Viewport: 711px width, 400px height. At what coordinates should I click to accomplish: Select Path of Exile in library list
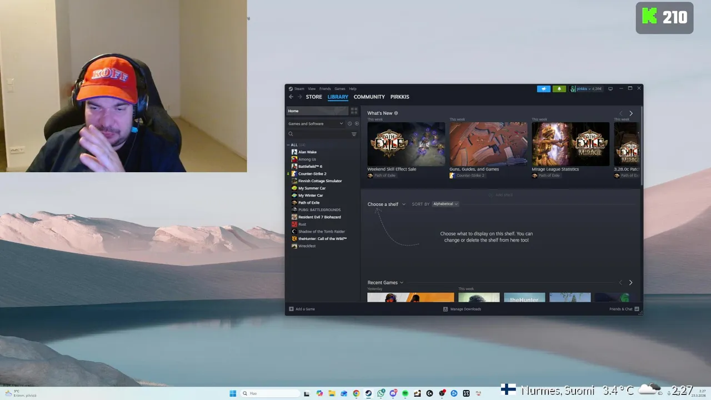pyautogui.click(x=309, y=203)
